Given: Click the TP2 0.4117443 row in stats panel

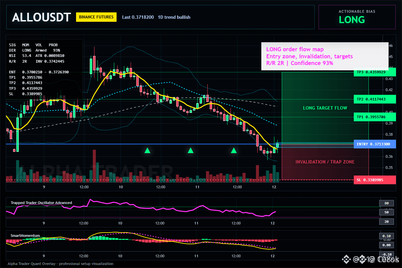Looking at the screenshot, I should click(25, 83).
